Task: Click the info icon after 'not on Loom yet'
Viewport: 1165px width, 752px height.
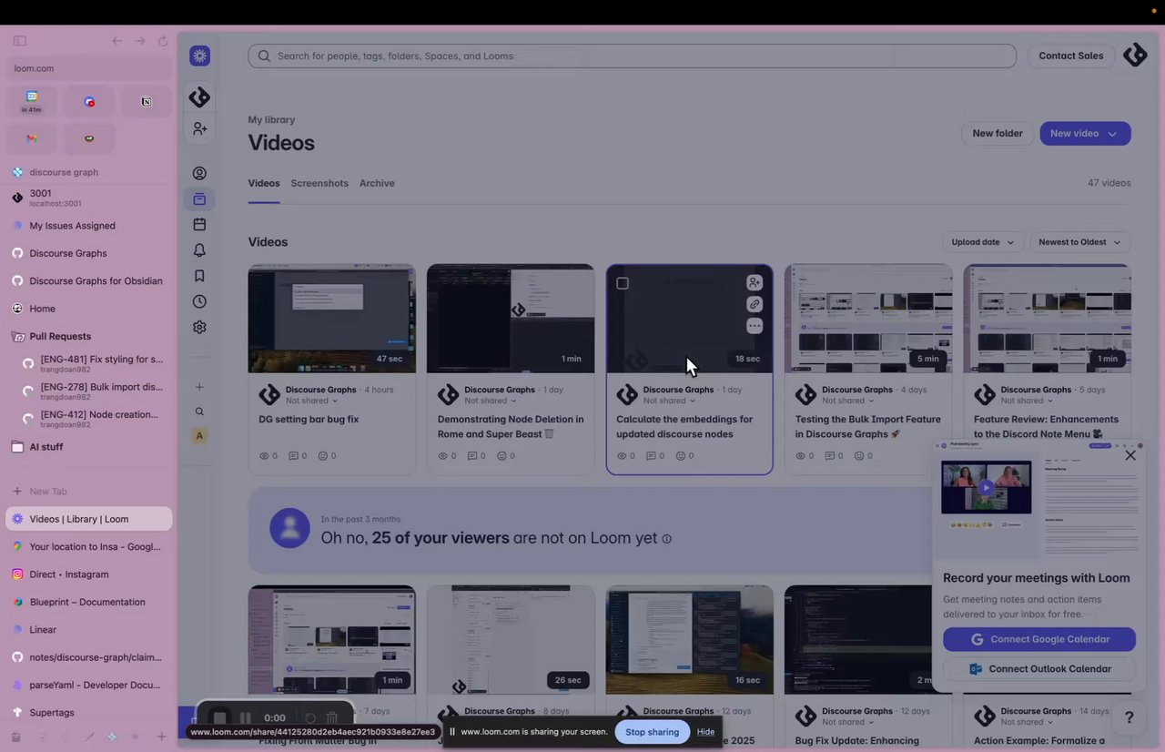Action: [666, 539]
